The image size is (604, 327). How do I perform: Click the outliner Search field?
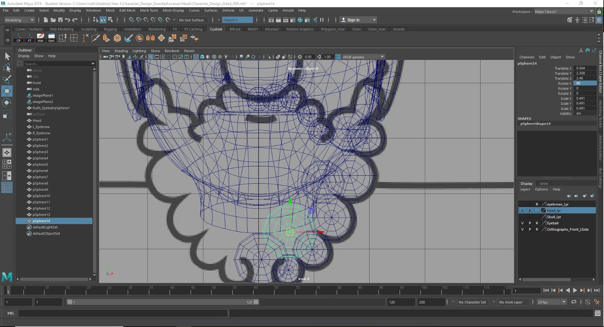(x=57, y=64)
